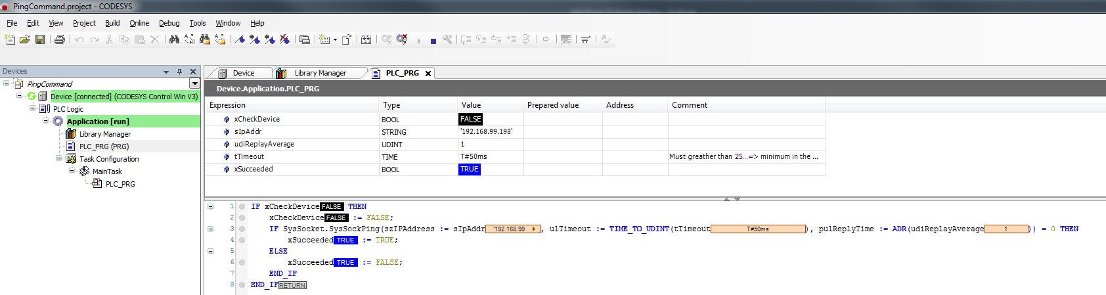
Task: Click the TRUE value of xSucceeded
Action: (x=469, y=169)
